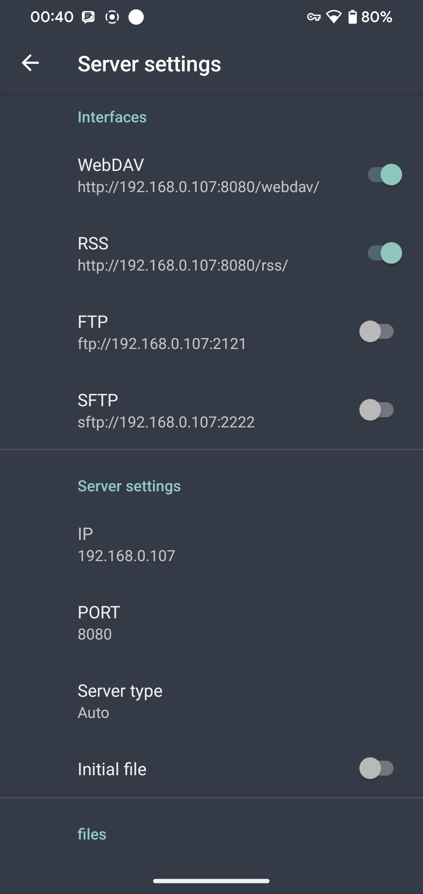Viewport: 423px width, 894px height.
Task: Enable the SFTP interface switch
Action: click(x=376, y=410)
